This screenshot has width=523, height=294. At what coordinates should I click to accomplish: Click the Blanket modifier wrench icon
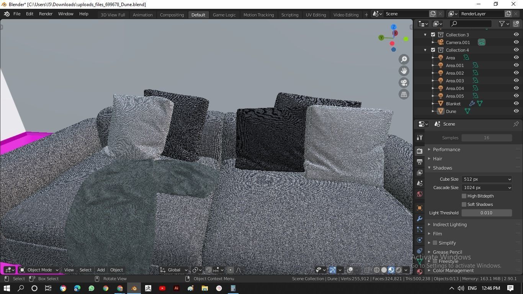tap(472, 103)
